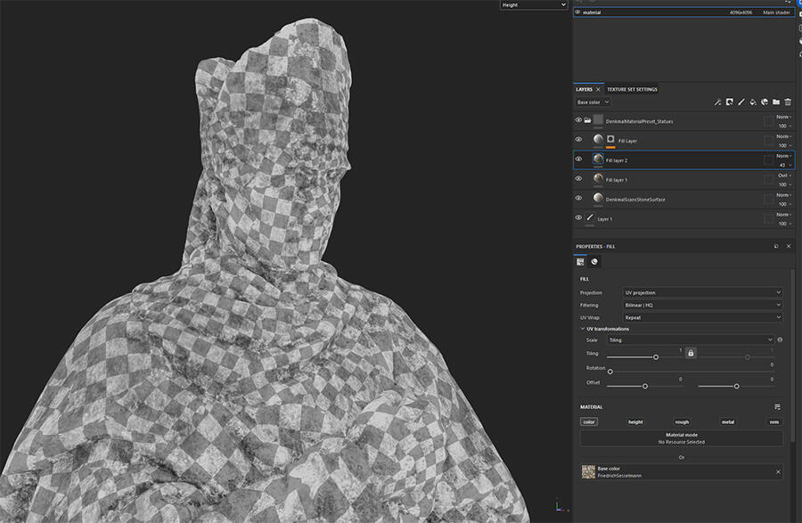Click the add effect magic wand icon
Screen dimensions: 802x523
tap(717, 102)
